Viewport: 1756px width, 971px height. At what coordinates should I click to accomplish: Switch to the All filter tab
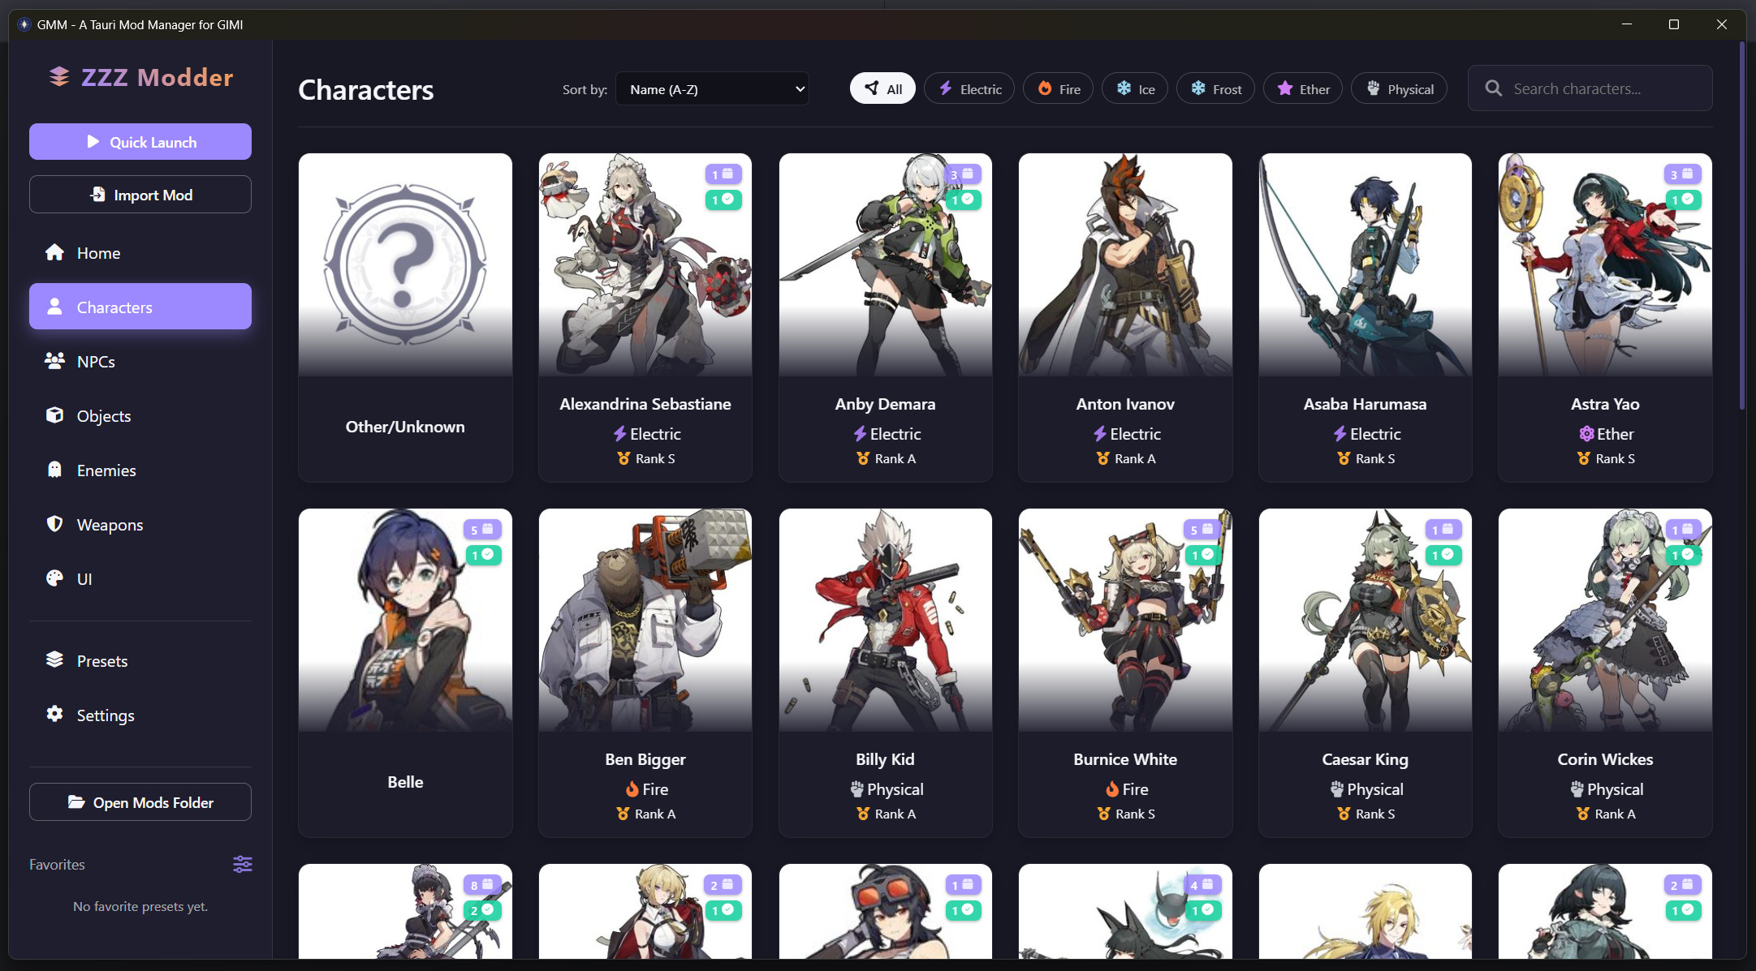pos(882,88)
